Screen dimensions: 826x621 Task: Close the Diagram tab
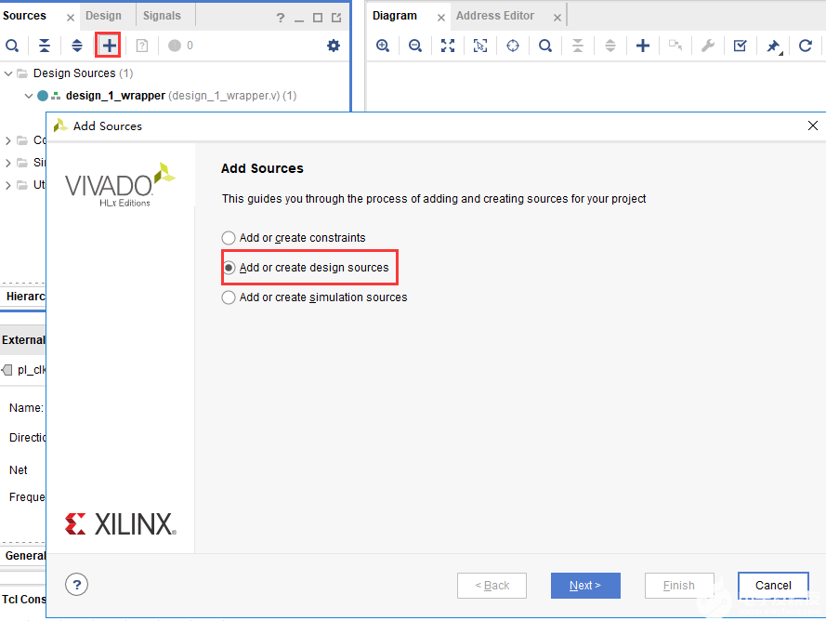441,18
